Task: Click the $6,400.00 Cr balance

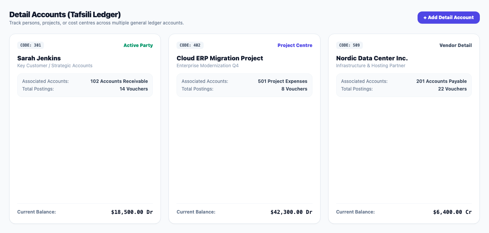Action: click(452, 212)
